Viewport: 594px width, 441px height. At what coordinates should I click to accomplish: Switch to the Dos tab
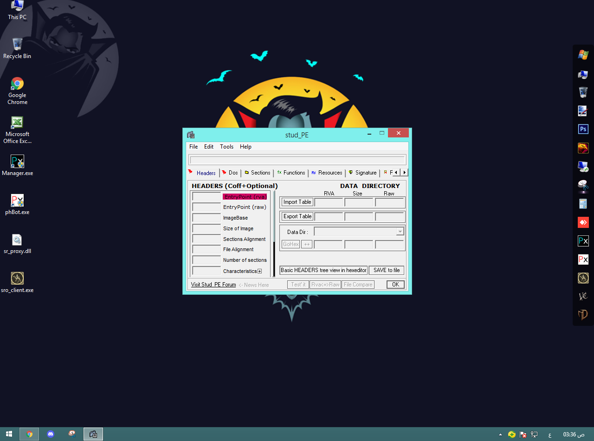click(230, 173)
